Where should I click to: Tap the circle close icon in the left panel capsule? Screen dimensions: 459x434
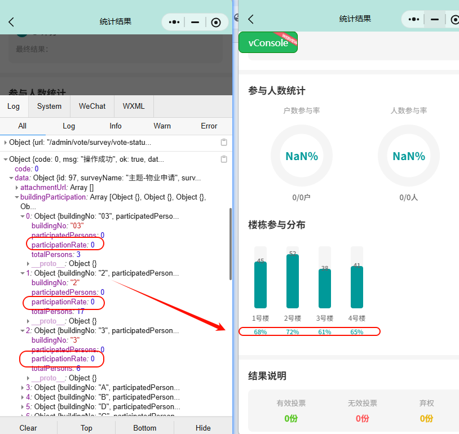[x=216, y=22]
